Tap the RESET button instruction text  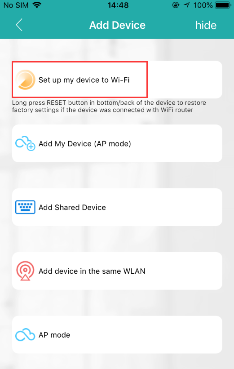pyautogui.click(x=109, y=106)
